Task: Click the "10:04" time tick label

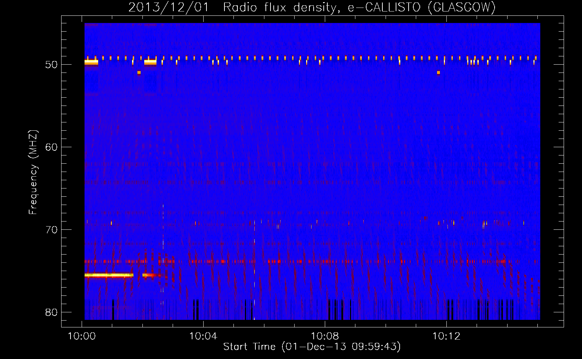Action: point(203,336)
